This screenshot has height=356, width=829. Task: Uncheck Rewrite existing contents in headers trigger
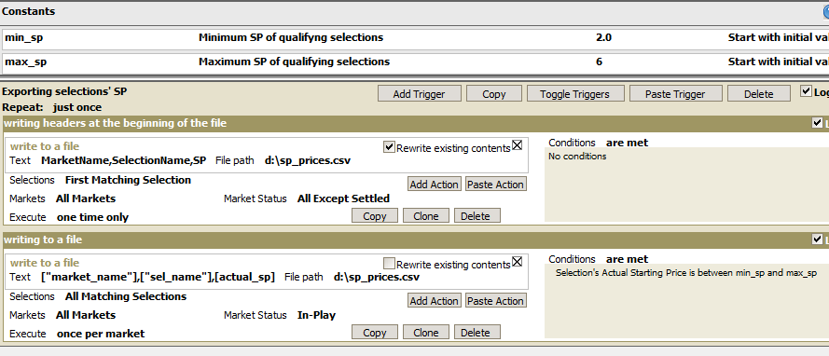point(389,147)
